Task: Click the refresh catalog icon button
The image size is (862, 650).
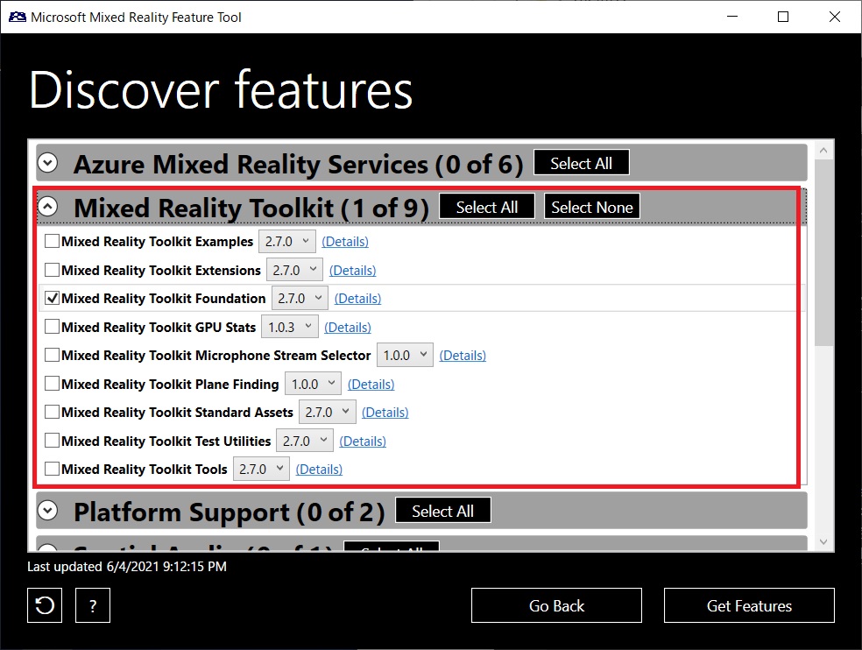Action: (x=45, y=605)
